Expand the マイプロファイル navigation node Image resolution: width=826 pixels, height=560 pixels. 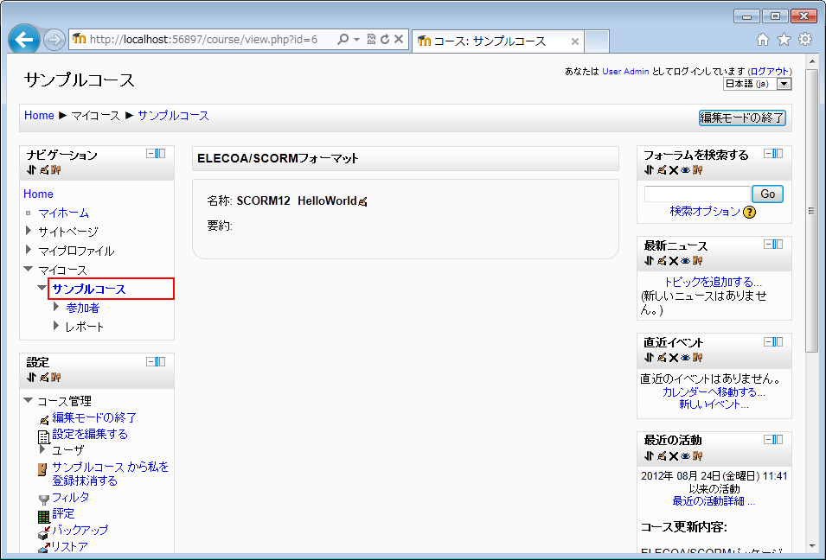tap(29, 251)
